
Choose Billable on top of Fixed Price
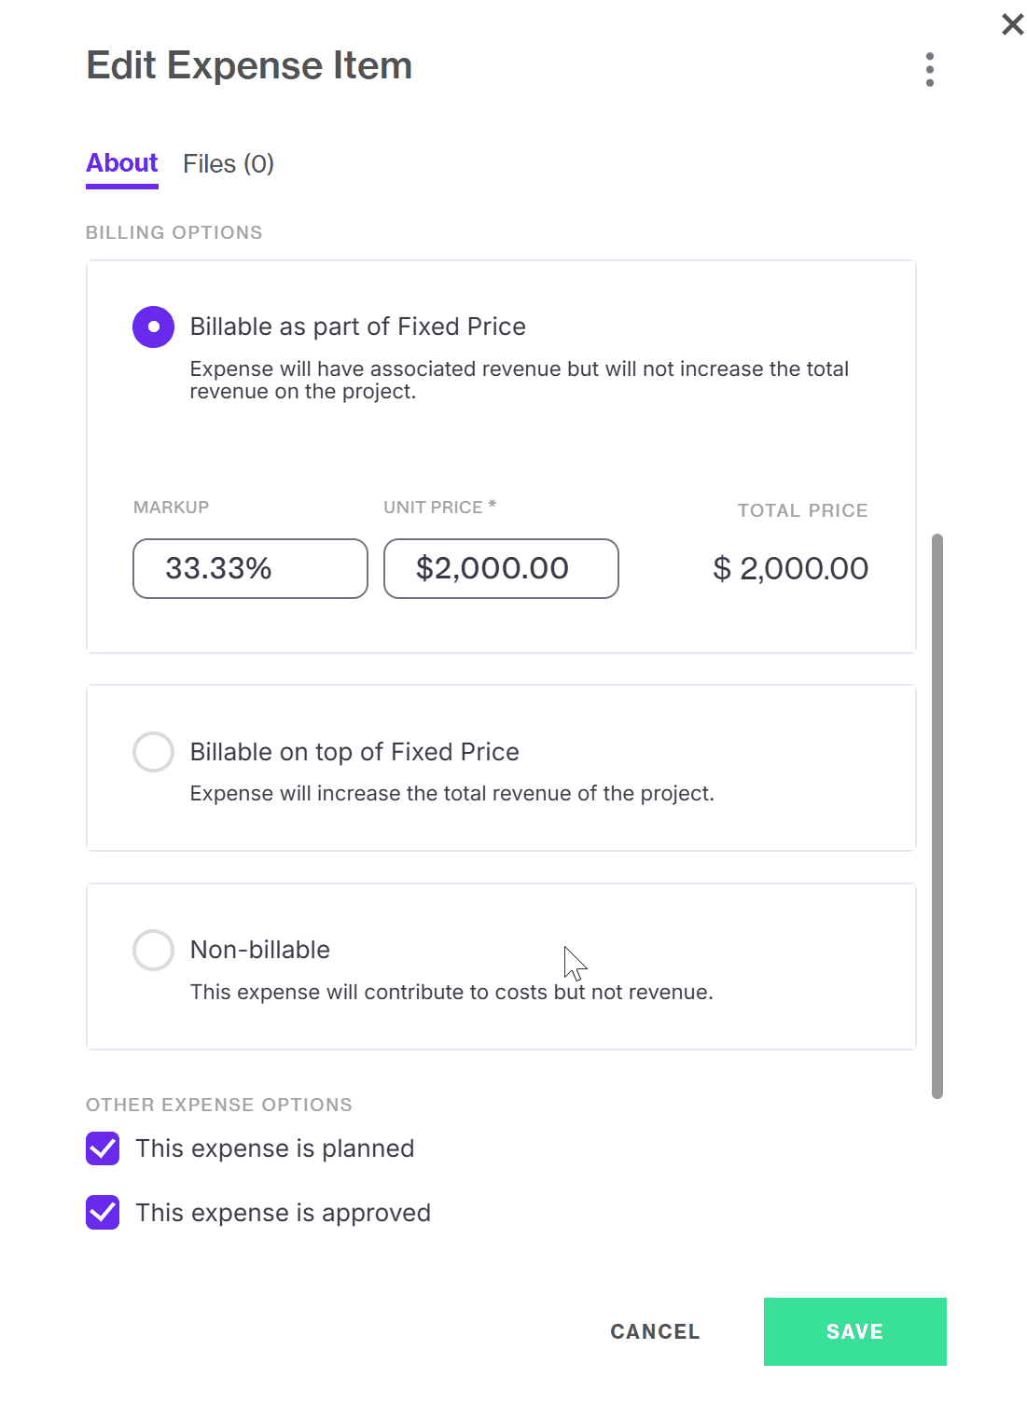pos(153,752)
